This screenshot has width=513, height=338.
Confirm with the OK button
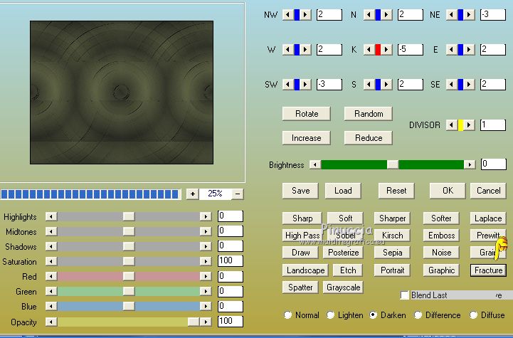pos(448,191)
